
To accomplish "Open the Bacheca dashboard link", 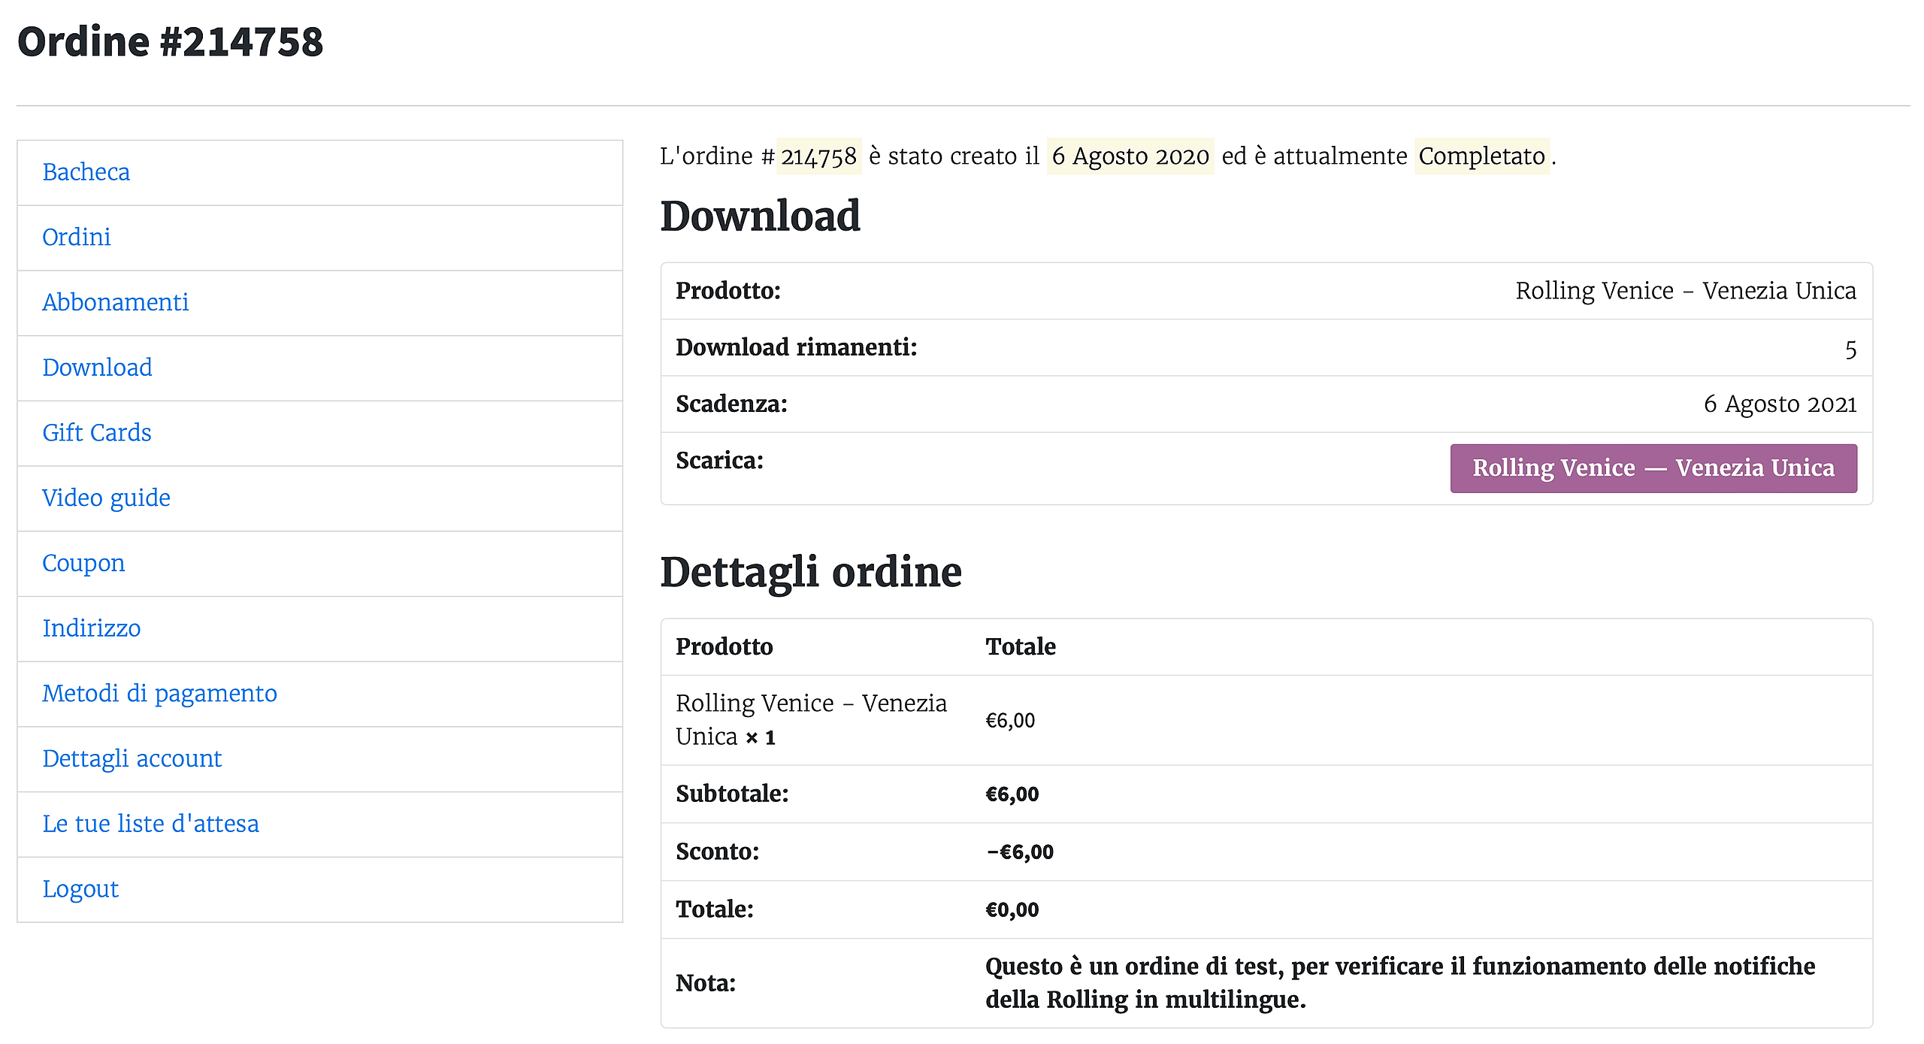I will [x=86, y=172].
